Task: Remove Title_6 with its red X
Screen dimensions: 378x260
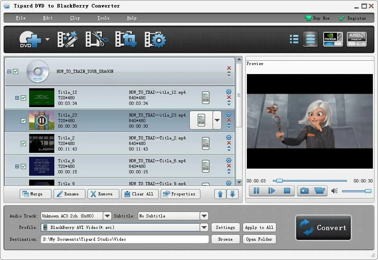Action: click(229, 166)
